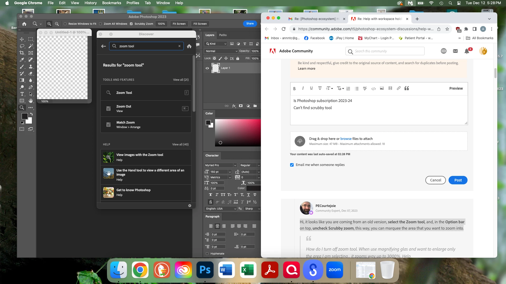Screen dimensions: 506x284
Task: Click the zoom-out magnifier in options bar
Action: pyautogui.click(x=57, y=24)
